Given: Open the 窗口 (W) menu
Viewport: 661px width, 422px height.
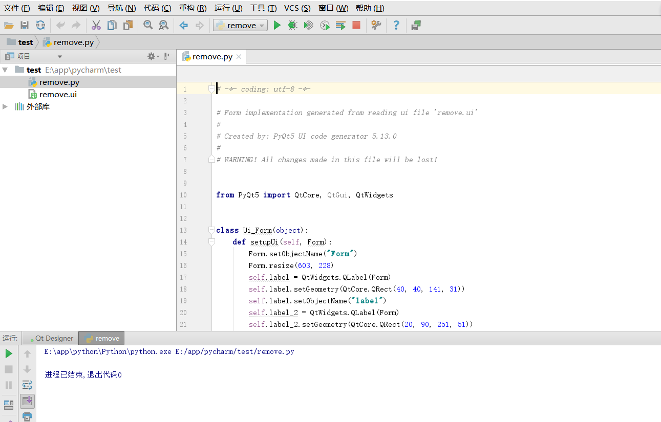Looking at the screenshot, I should (333, 8).
